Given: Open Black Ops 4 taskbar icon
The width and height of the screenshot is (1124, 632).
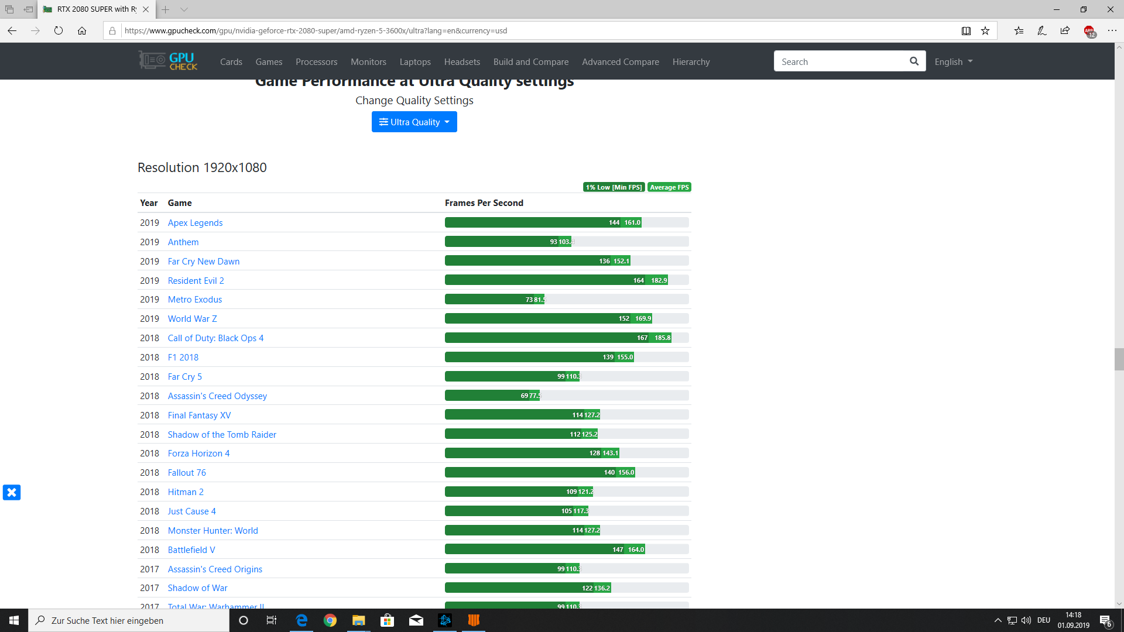Looking at the screenshot, I should (x=474, y=620).
